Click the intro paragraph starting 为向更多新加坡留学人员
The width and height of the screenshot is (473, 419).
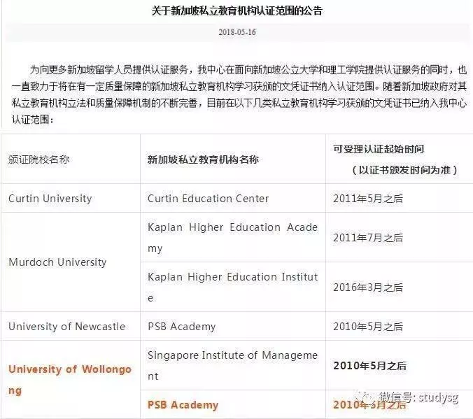(x=239, y=94)
